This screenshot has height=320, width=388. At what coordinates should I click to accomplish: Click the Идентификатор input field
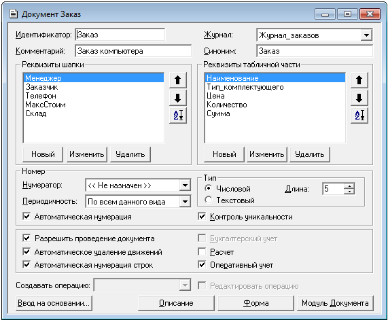coord(120,35)
